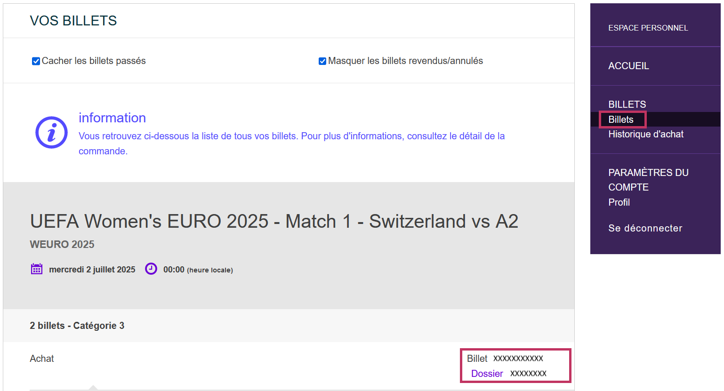
Task: Click the information paragraph about la commande
Action: coord(292,144)
